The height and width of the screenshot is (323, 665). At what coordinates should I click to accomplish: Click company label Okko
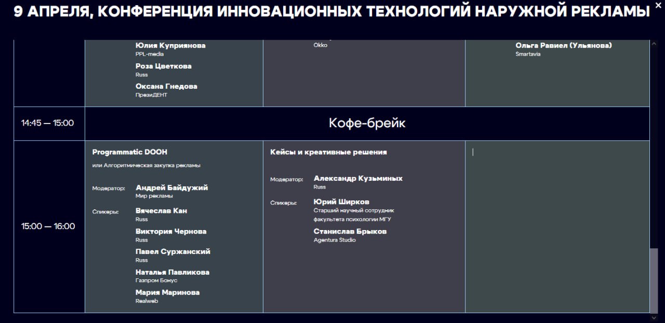pyautogui.click(x=321, y=45)
